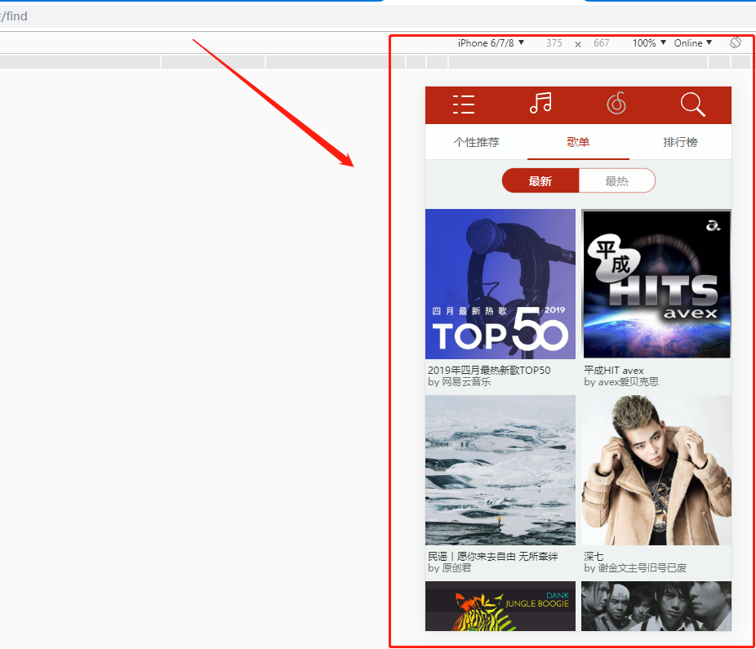Switch to the 歌单 tab
Screen dimensions: 756x649
578,142
